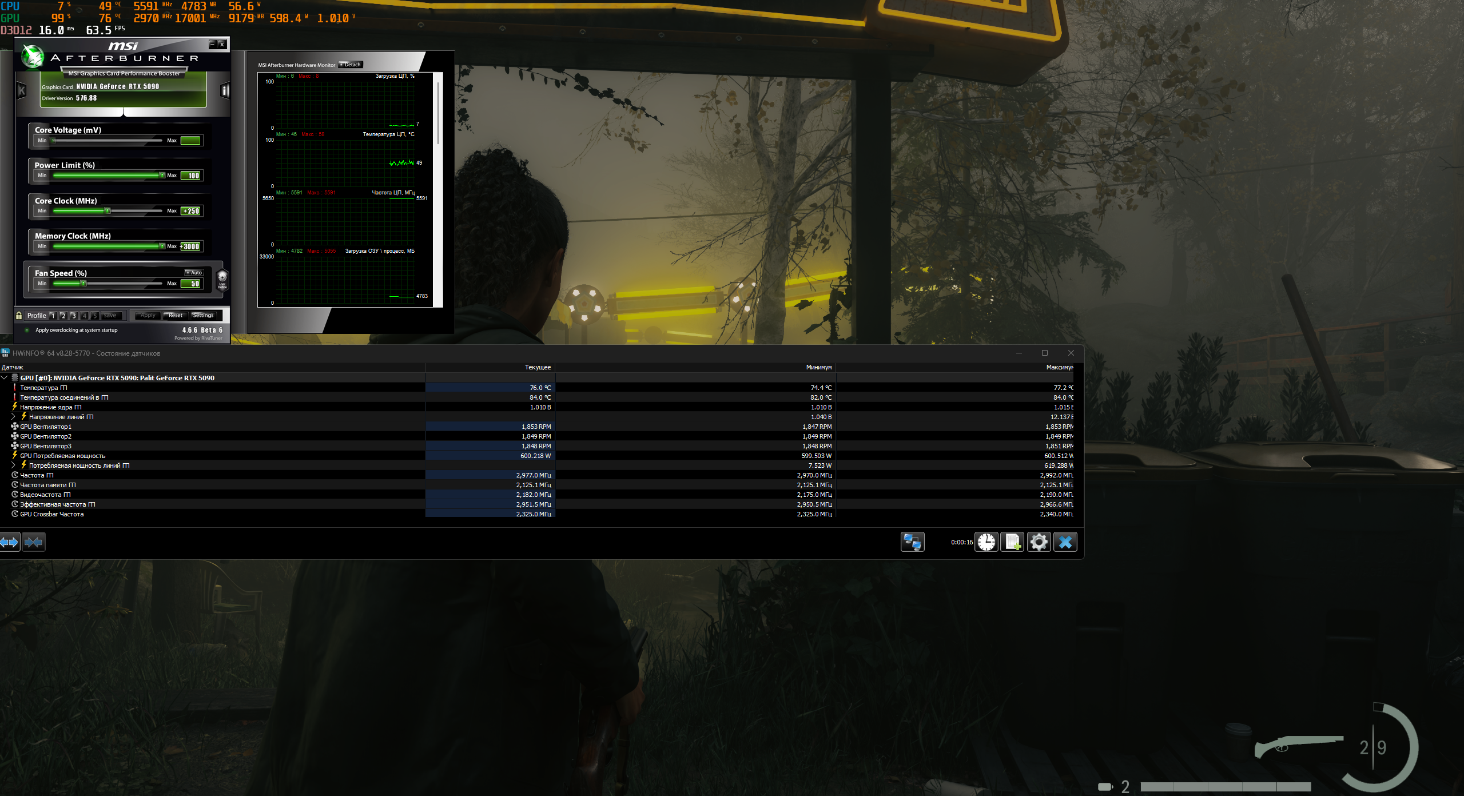Collapse the GPU [#0] RTX 5090 group
The height and width of the screenshot is (796, 1464).
[5, 377]
